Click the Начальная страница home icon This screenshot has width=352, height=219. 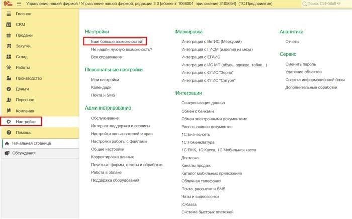[7, 143]
